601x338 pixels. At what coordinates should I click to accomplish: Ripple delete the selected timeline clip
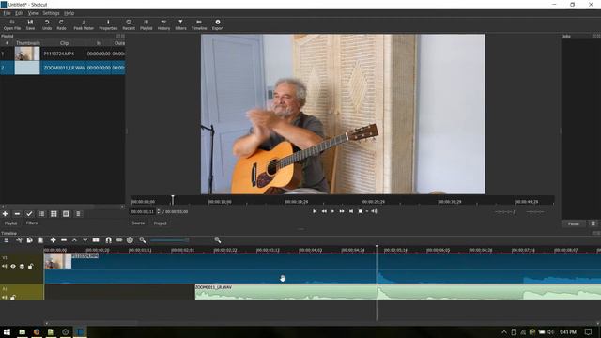[64, 240]
